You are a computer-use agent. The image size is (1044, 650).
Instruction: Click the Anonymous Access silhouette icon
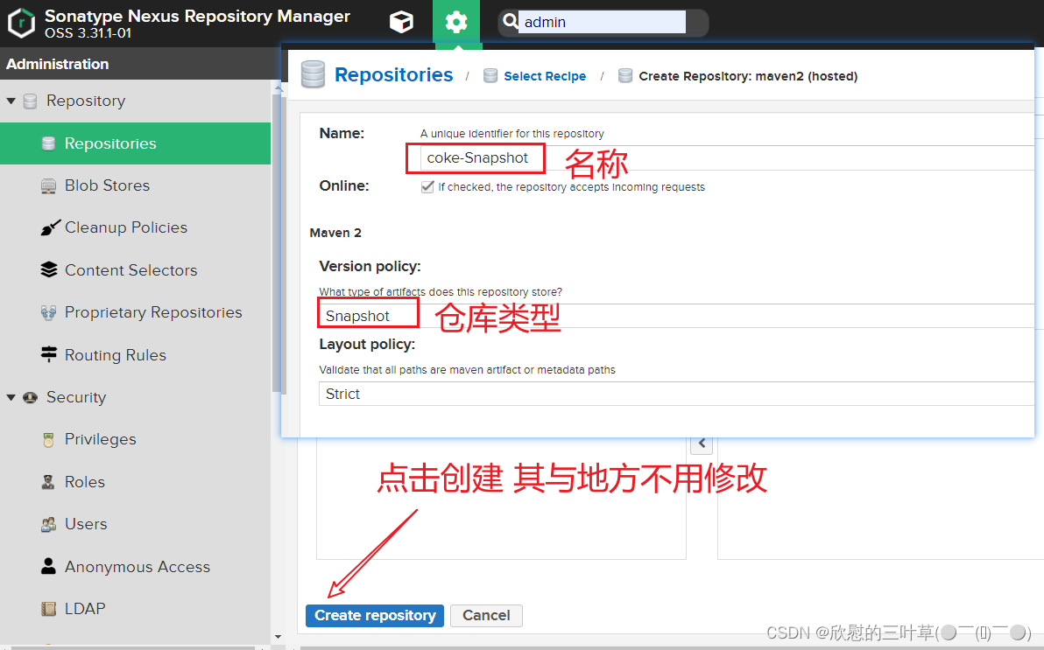[x=48, y=566]
